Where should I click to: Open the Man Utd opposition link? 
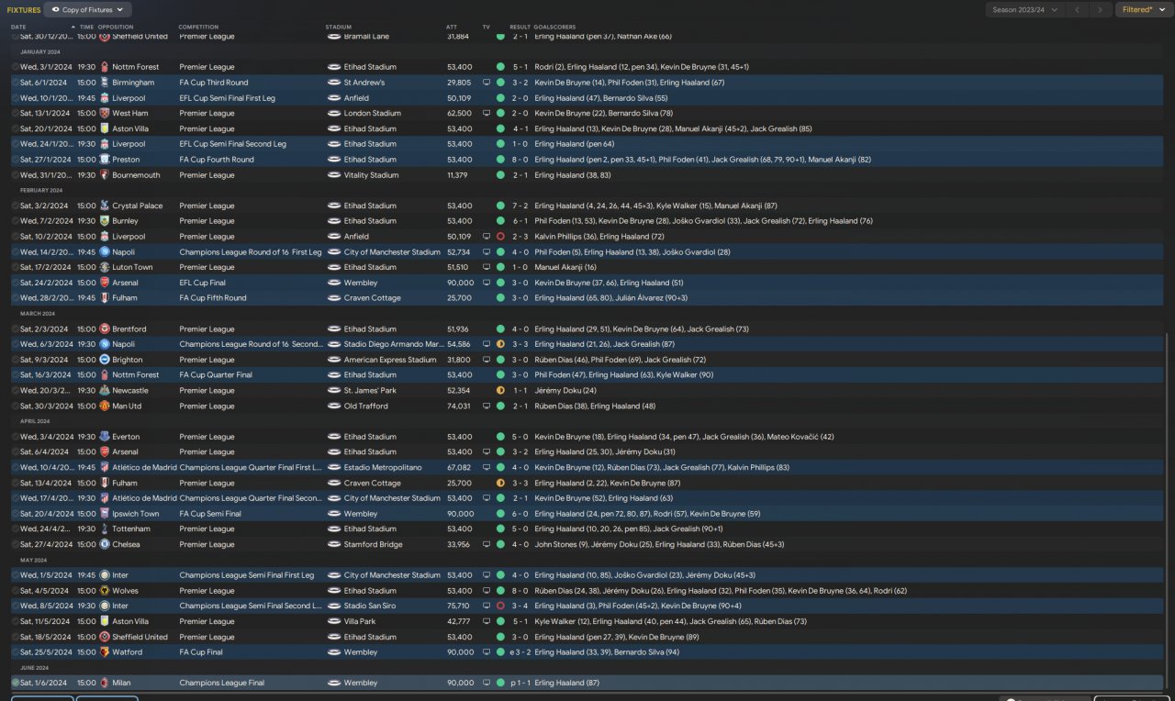[x=127, y=406]
